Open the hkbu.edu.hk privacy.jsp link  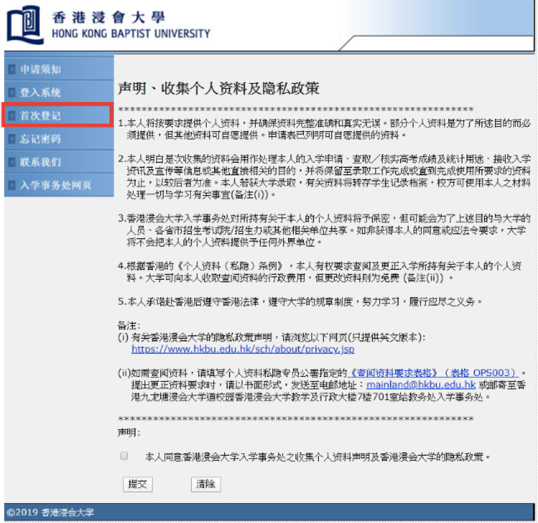(x=243, y=349)
